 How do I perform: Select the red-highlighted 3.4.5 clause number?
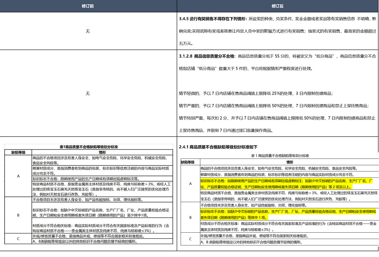point(185,17)
